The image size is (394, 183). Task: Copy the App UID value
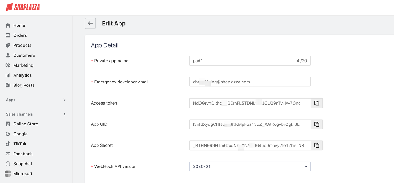316,124
